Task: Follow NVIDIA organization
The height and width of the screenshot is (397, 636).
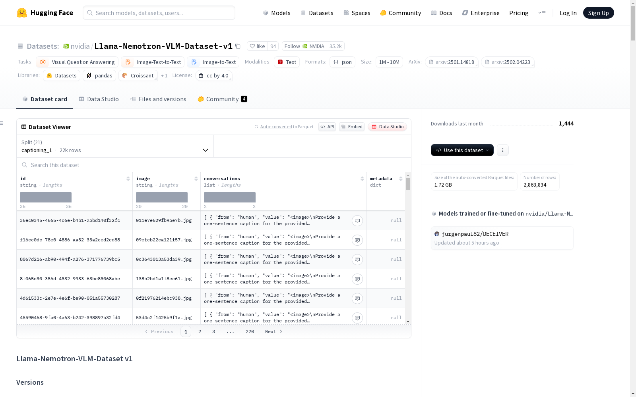Action: [304, 46]
